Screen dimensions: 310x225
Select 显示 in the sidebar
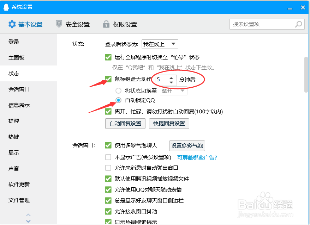(x=29, y=152)
